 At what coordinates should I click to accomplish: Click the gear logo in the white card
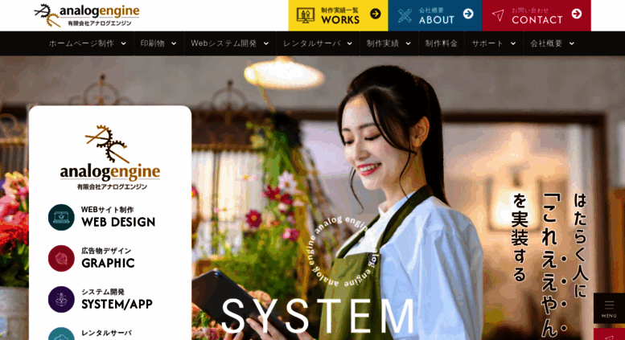[107, 144]
